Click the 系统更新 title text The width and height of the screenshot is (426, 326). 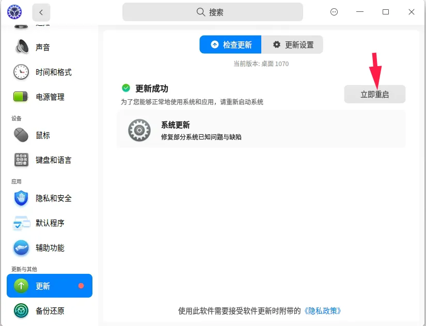coord(175,125)
